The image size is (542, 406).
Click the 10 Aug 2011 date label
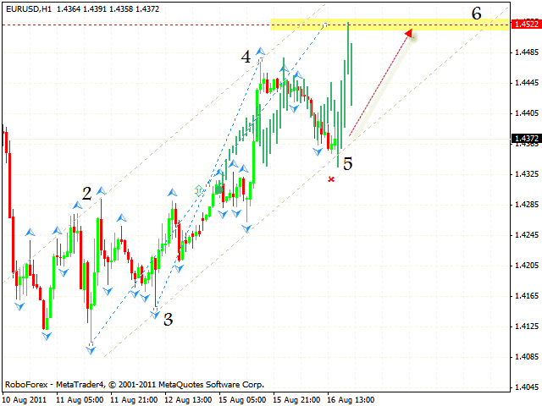pos(26,399)
